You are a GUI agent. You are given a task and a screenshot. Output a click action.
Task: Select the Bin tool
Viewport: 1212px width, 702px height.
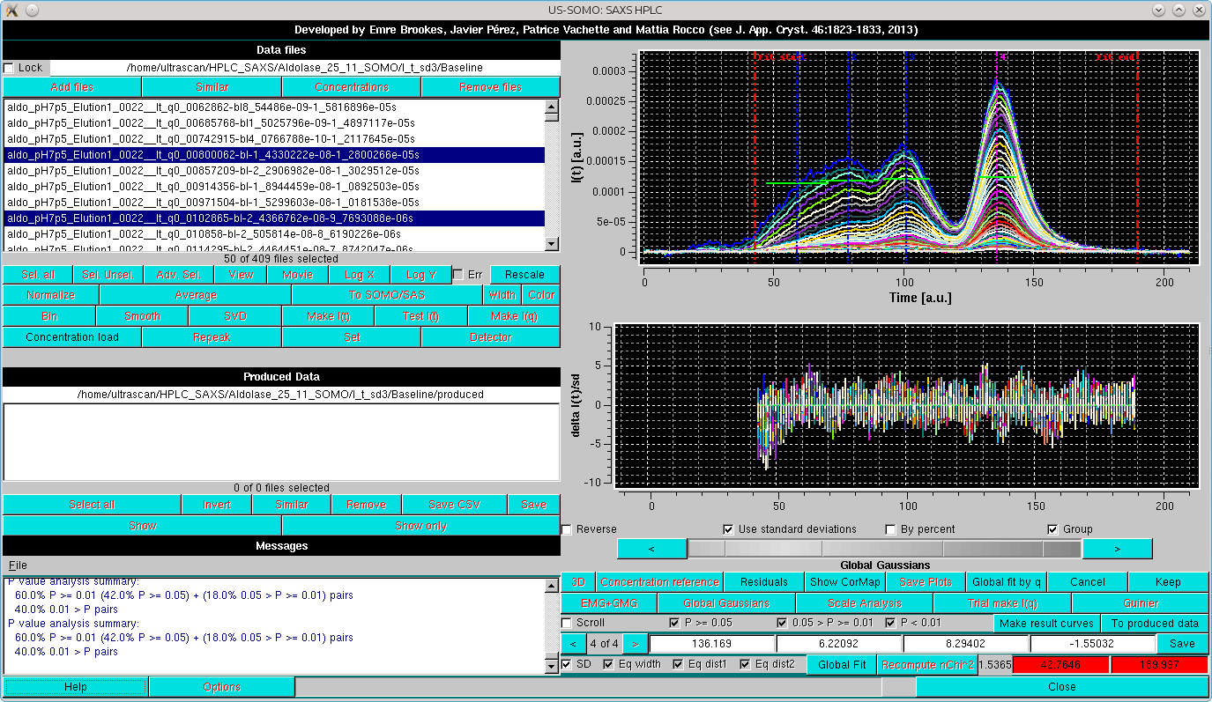click(49, 315)
